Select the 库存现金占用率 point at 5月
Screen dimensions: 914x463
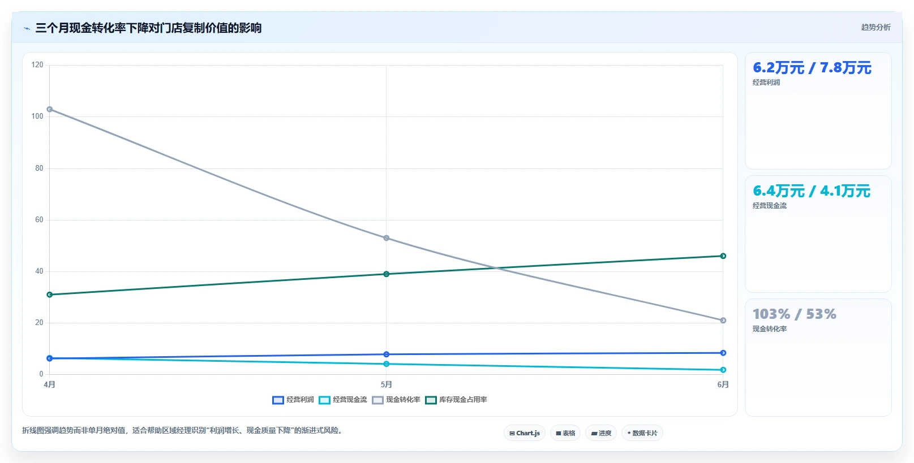387,274
